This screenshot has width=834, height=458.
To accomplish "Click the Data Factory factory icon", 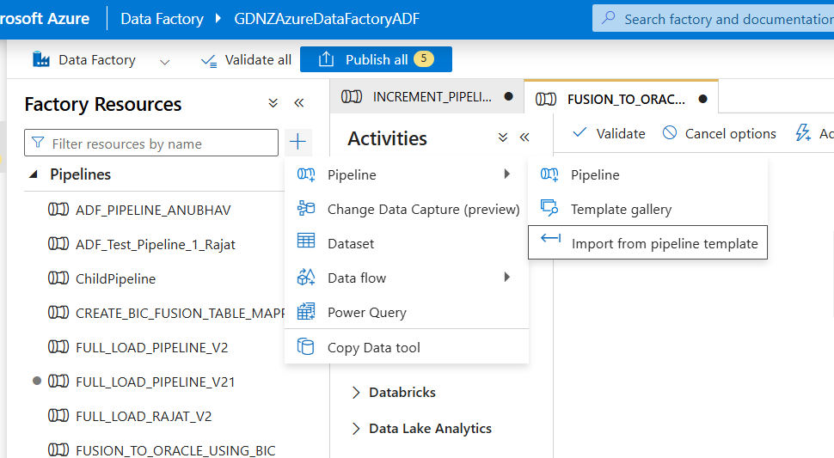I will 41,59.
